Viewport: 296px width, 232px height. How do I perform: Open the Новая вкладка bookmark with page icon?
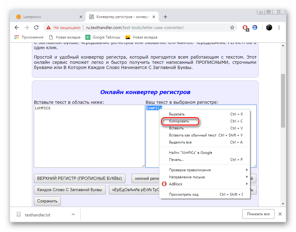65,37
